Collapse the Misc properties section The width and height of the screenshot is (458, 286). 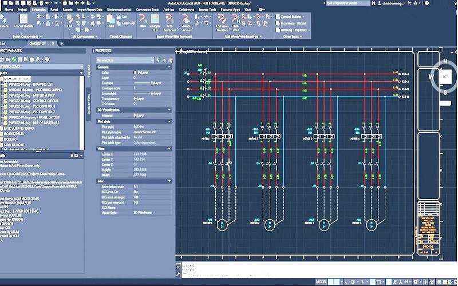(169, 181)
